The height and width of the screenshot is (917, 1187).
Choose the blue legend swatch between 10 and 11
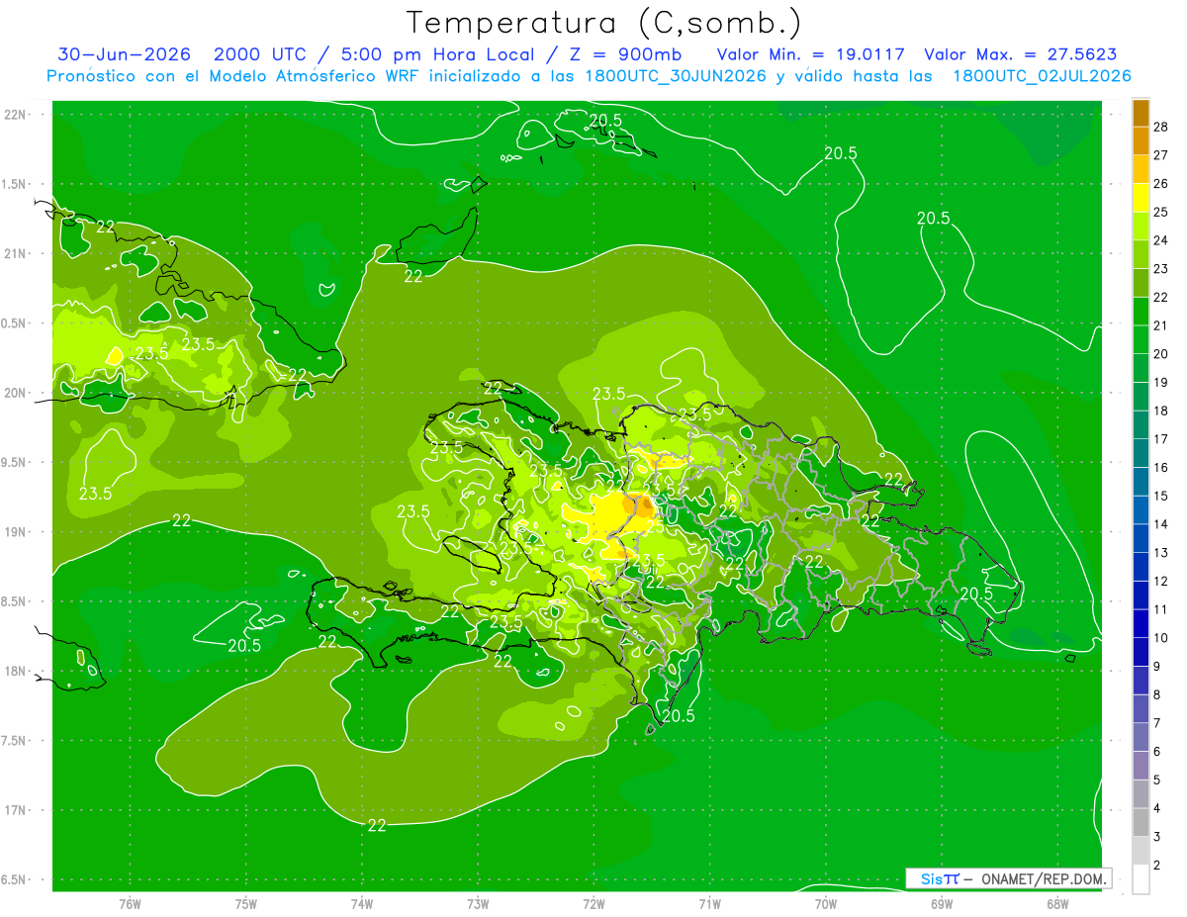pyautogui.click(x=1141, y=623)
